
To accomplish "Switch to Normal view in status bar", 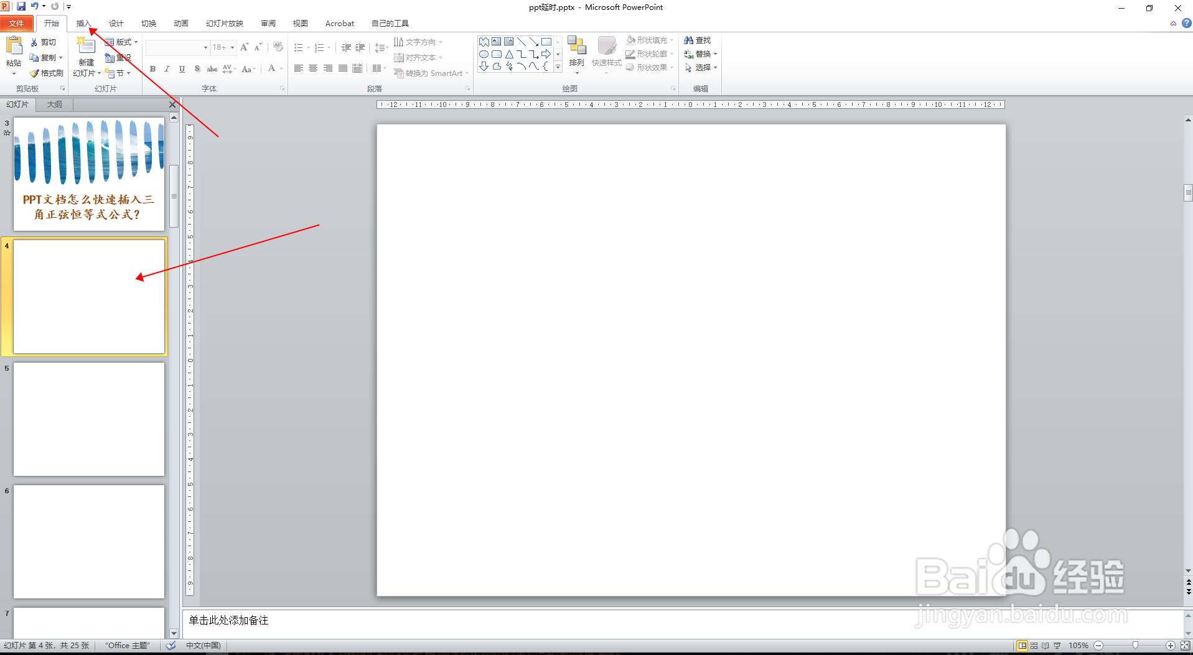I will tap(1022, 646).
